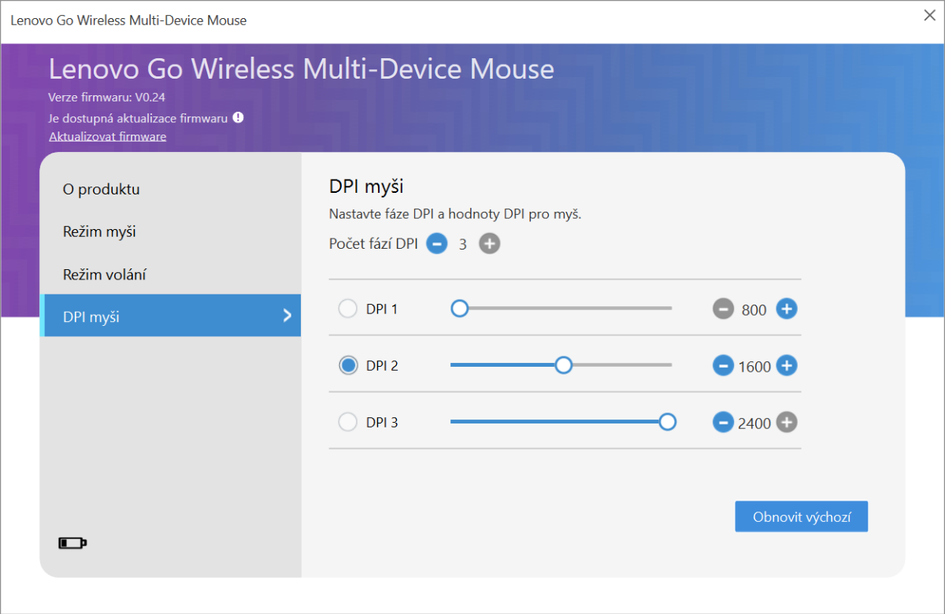The width and height of the screenshot is (945, 614).
Task: Click the Obnovit výchozí button
Action: coord(801,517)
